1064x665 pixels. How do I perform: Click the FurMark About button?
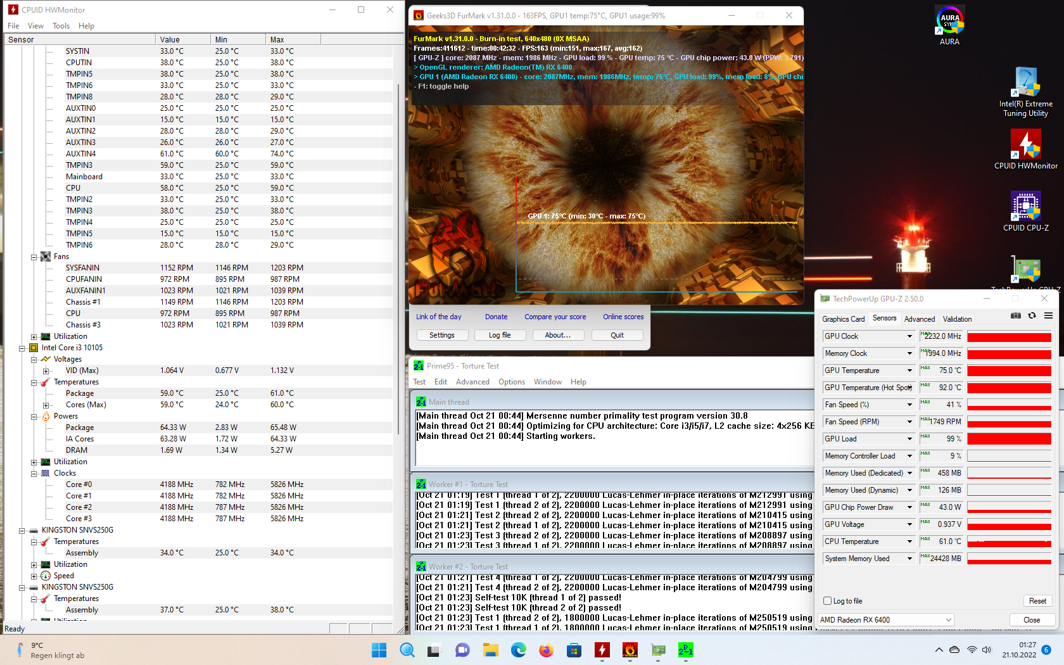click(558, 335)
